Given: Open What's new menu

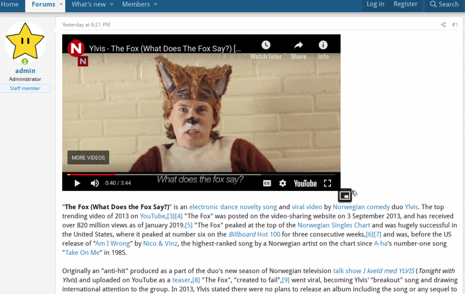Looking at the screenshot, I should coord(89,5).
